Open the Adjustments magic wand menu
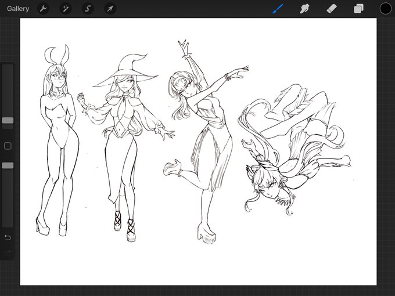Viewport: 395px width, 296px height. tap(66, 9)
